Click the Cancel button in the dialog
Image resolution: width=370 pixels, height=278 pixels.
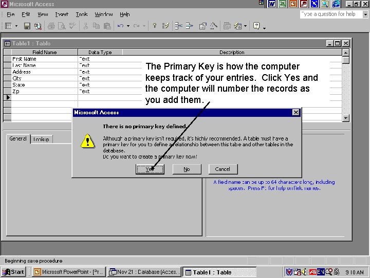[x=223, y=169]
